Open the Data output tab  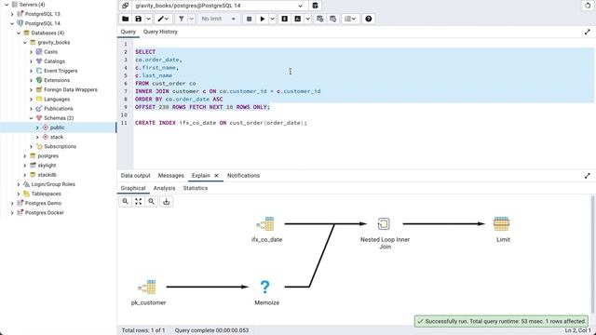coord(136,176)
